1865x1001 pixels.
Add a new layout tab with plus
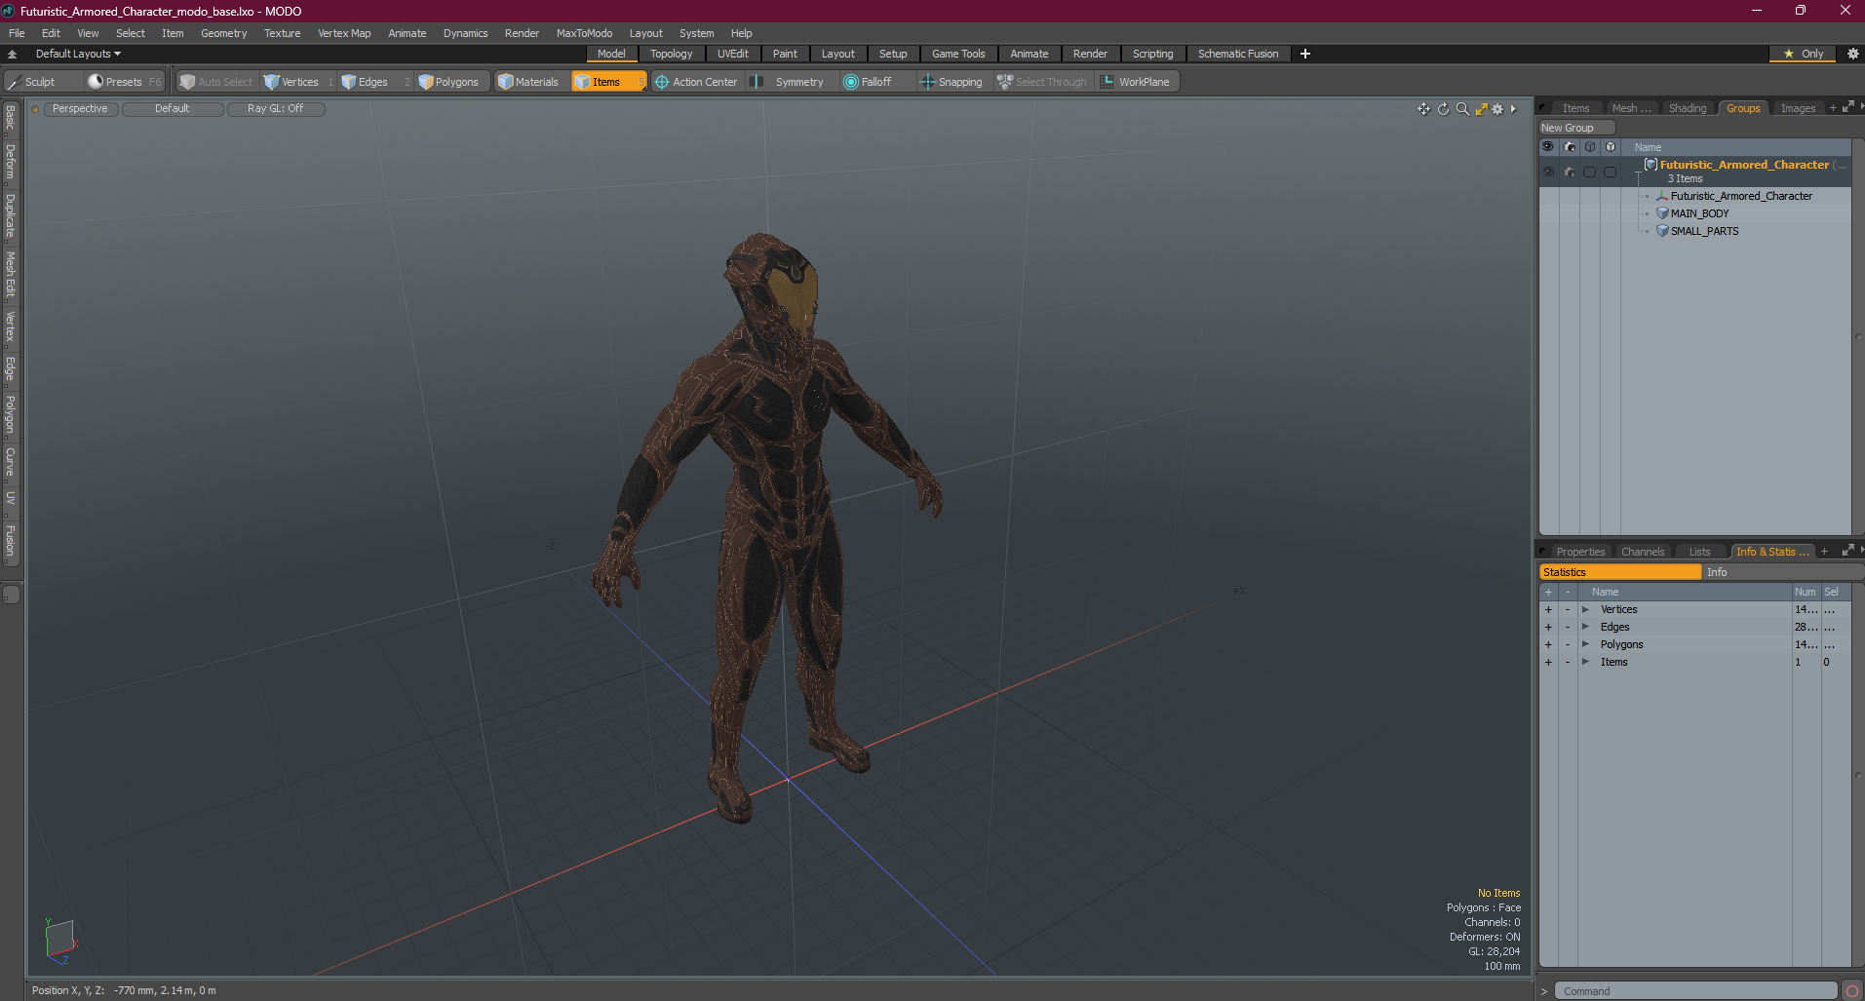pos(1305,54)
